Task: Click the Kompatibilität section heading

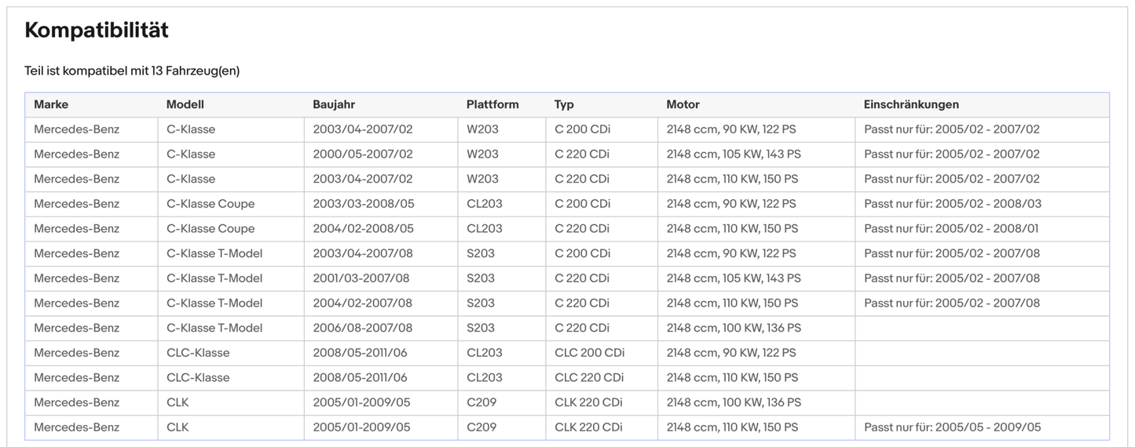Action: [x=97, y=31]
